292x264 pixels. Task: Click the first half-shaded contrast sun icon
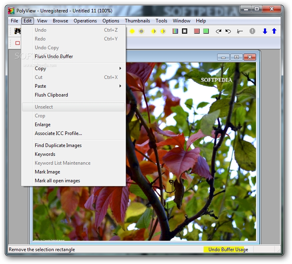[x=154, y=31]
